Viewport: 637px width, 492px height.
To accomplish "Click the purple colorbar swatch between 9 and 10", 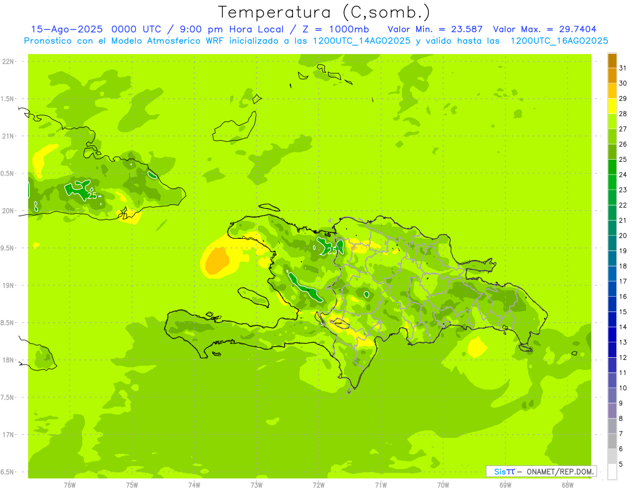I will (x=612, y=396).
